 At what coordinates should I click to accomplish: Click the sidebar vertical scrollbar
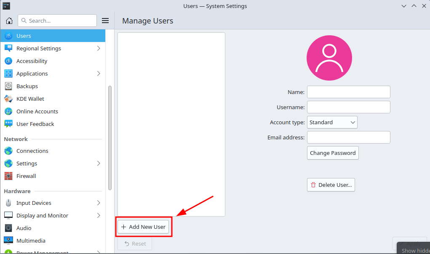(110, 138)
